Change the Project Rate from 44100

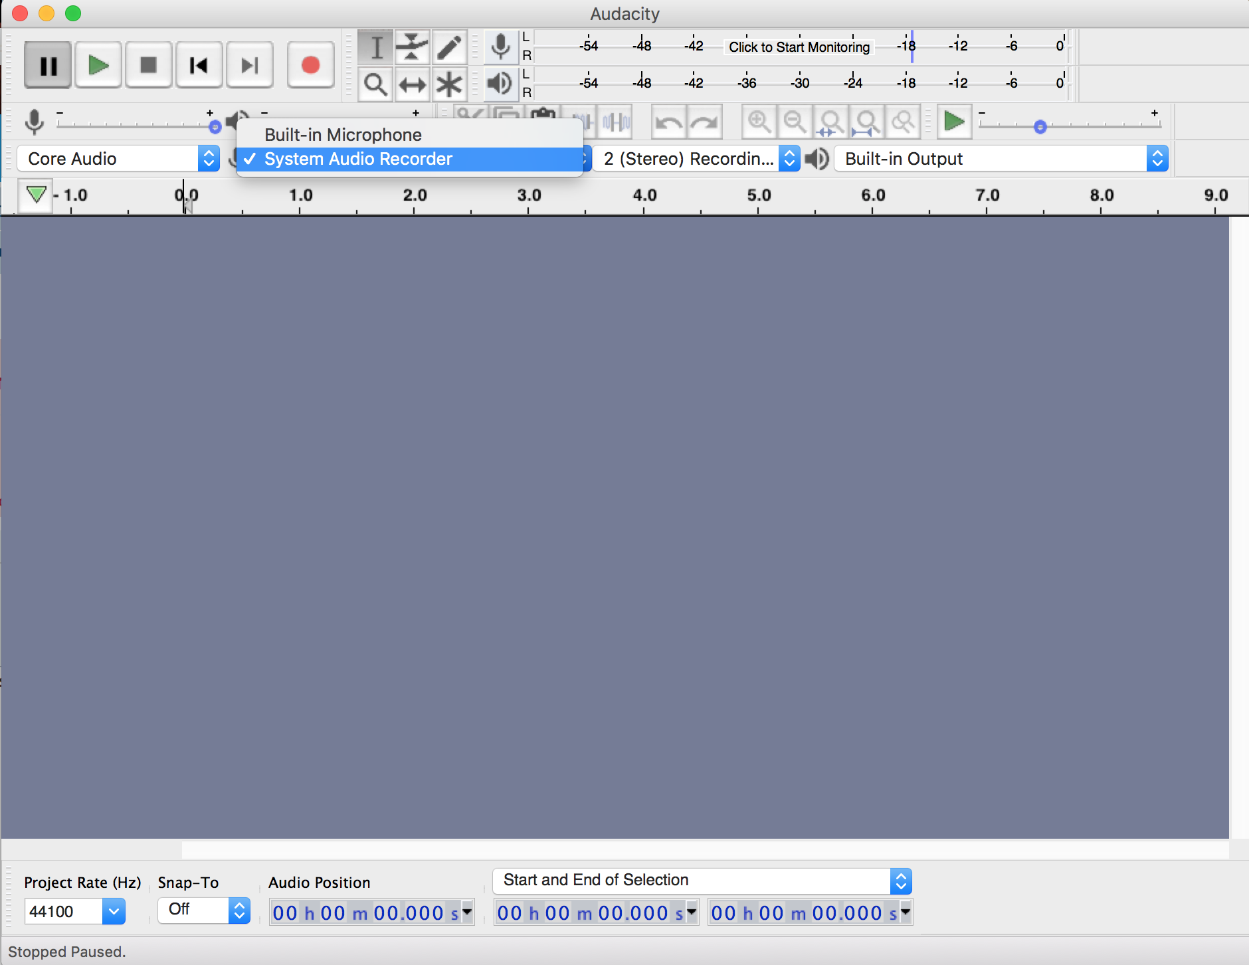tap(74, 911)
